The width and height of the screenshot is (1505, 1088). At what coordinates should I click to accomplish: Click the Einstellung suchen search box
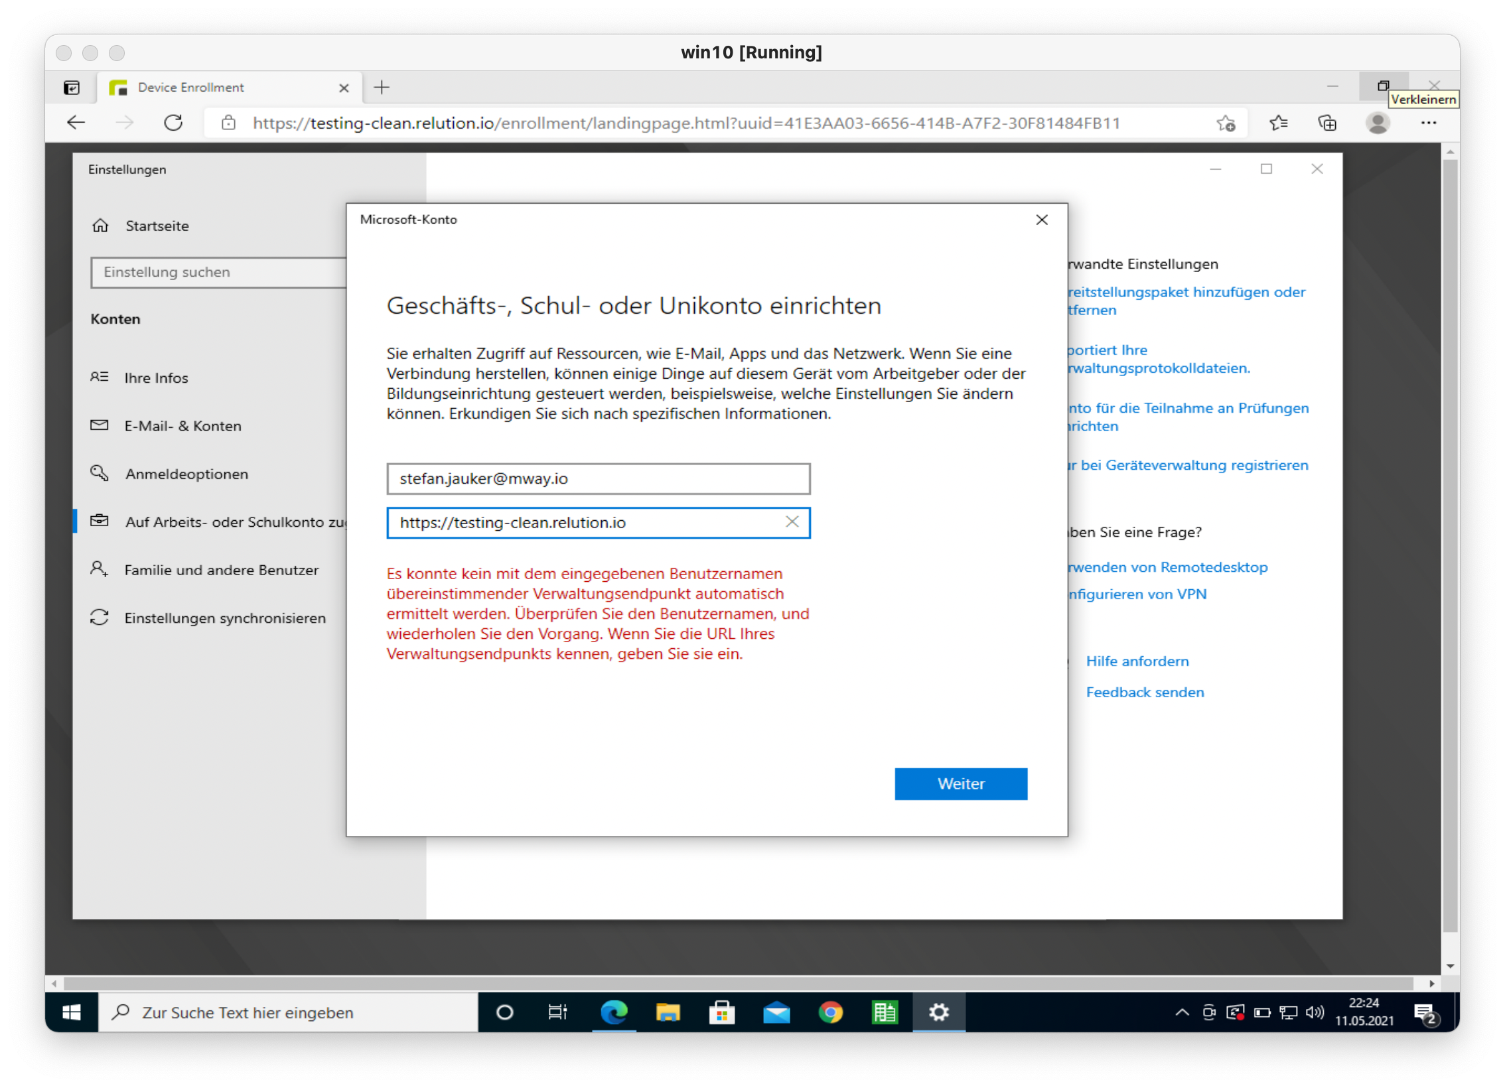coord(218,272)
